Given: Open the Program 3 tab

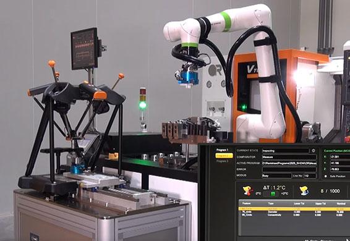Looking at the screenshot, I should [223, 161].
